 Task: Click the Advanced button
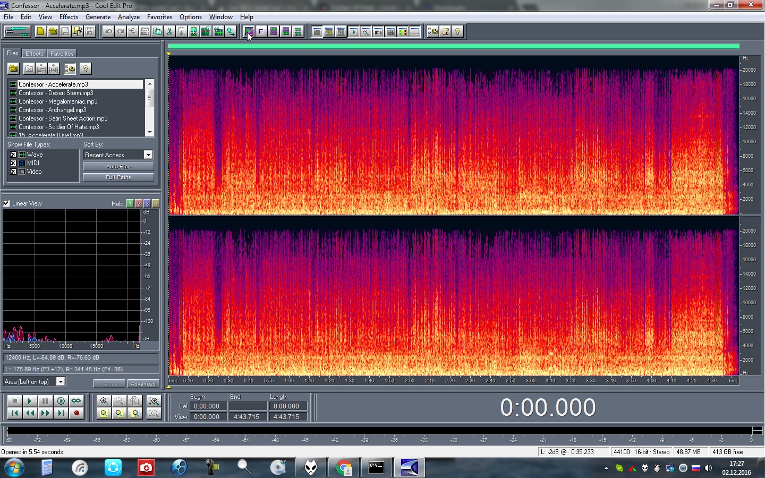click(x=143, y=383)
